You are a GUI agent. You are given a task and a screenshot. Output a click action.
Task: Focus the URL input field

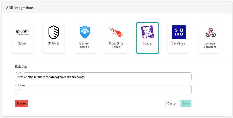pos(103,77)
